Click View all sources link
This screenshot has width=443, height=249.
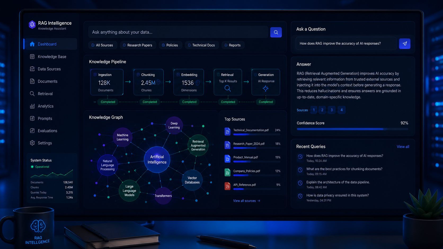[247, 201]
